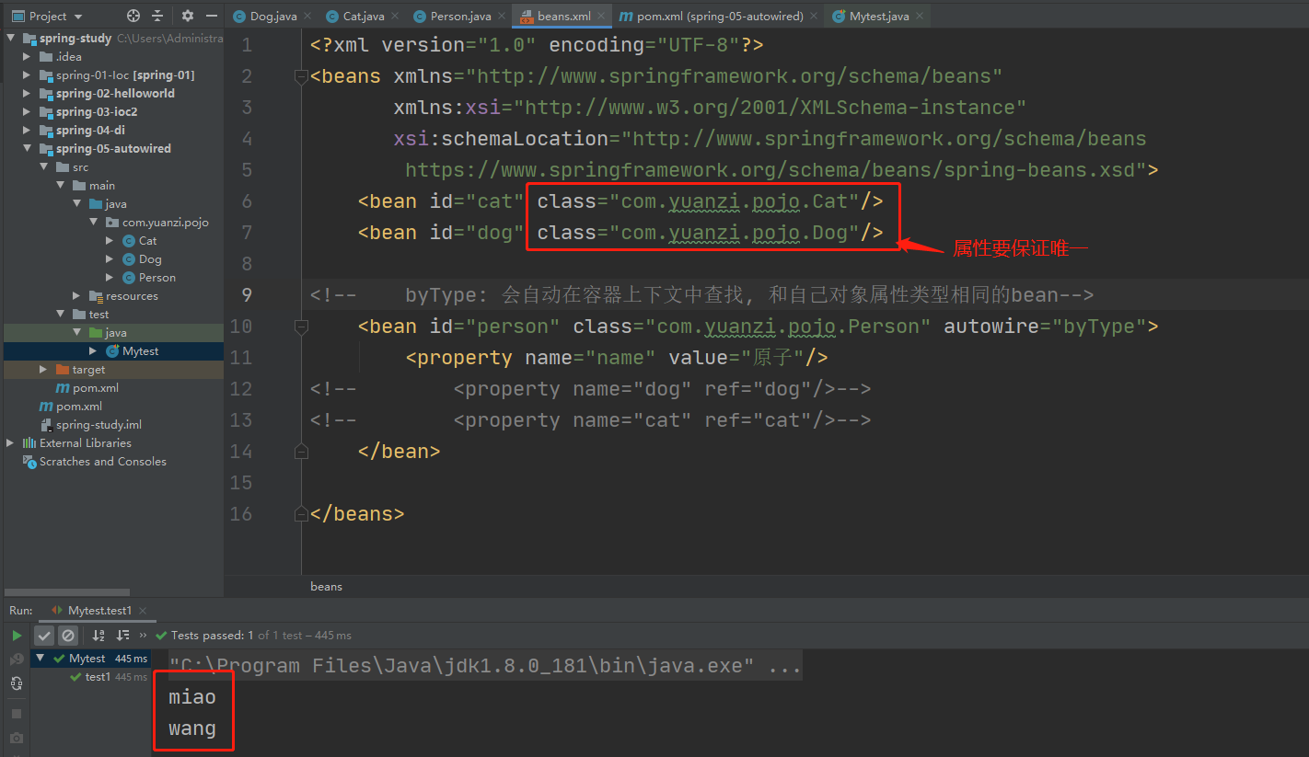Click the java.exe command line in console
The image size is (1309, 757).
click(485, 666)
